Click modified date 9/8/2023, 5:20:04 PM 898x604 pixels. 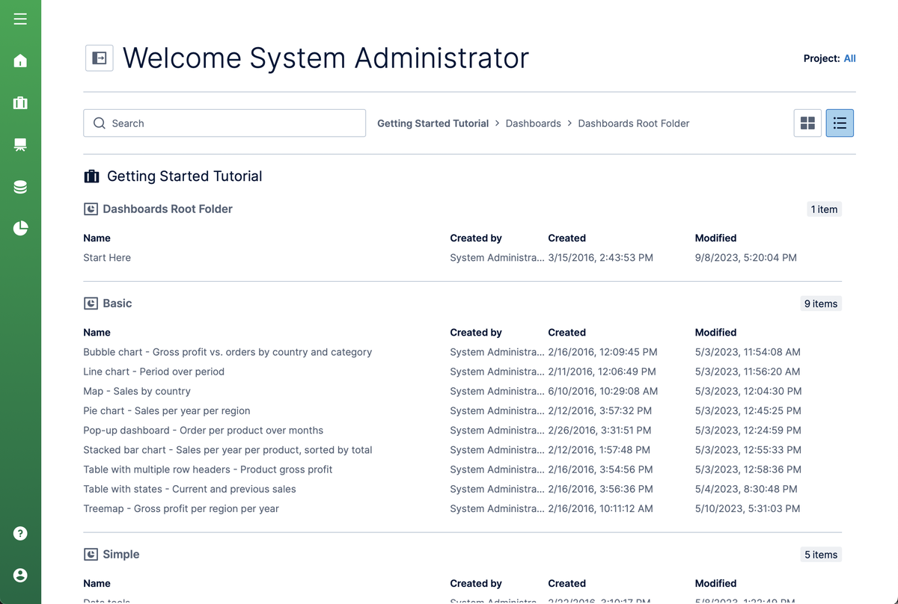(x=745, y=258)
